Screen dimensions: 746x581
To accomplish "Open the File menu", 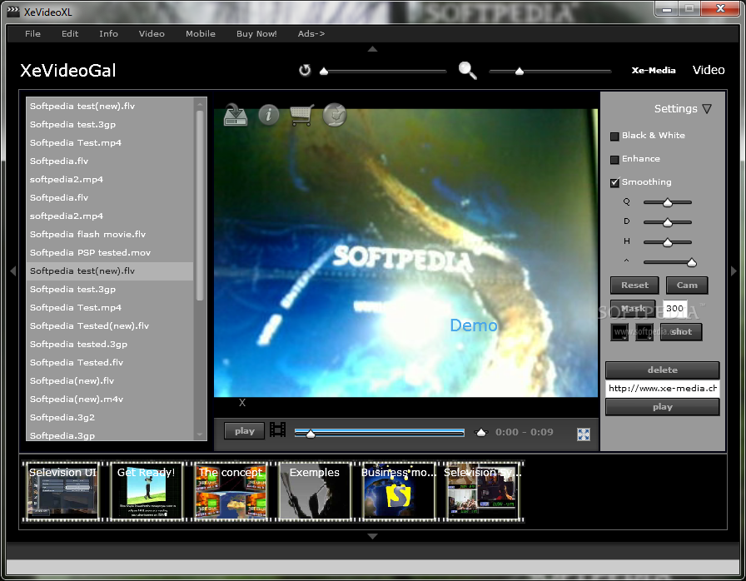I will pyautogui.click(x=32, y=34).
